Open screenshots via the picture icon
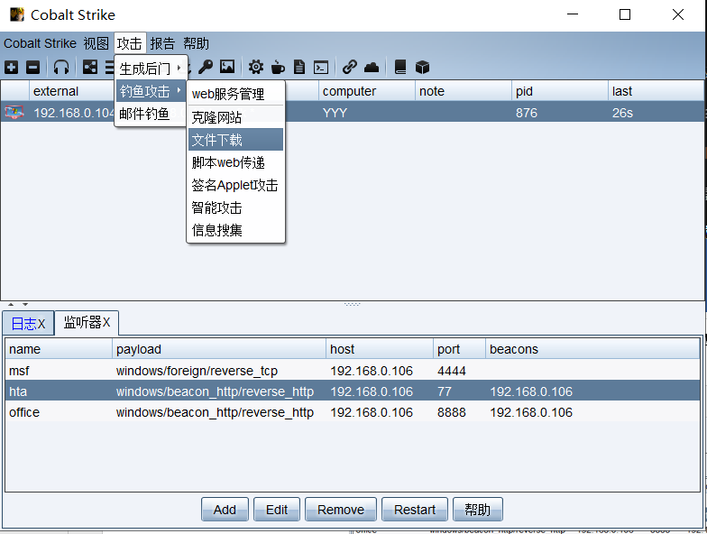The height and width of the screenshot is (534, 707). [227, 68]
